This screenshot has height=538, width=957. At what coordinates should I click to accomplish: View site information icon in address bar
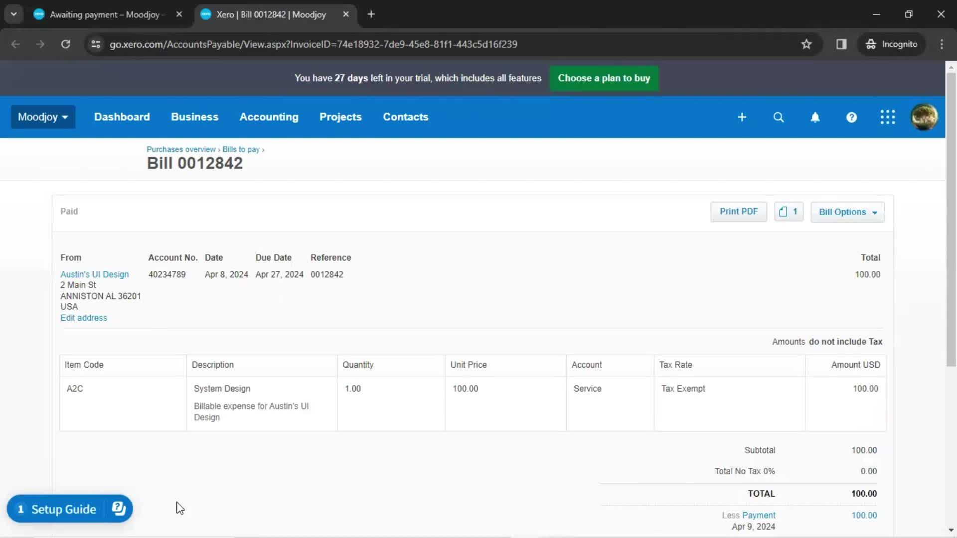pyautogui.click(x=96, y=44)
